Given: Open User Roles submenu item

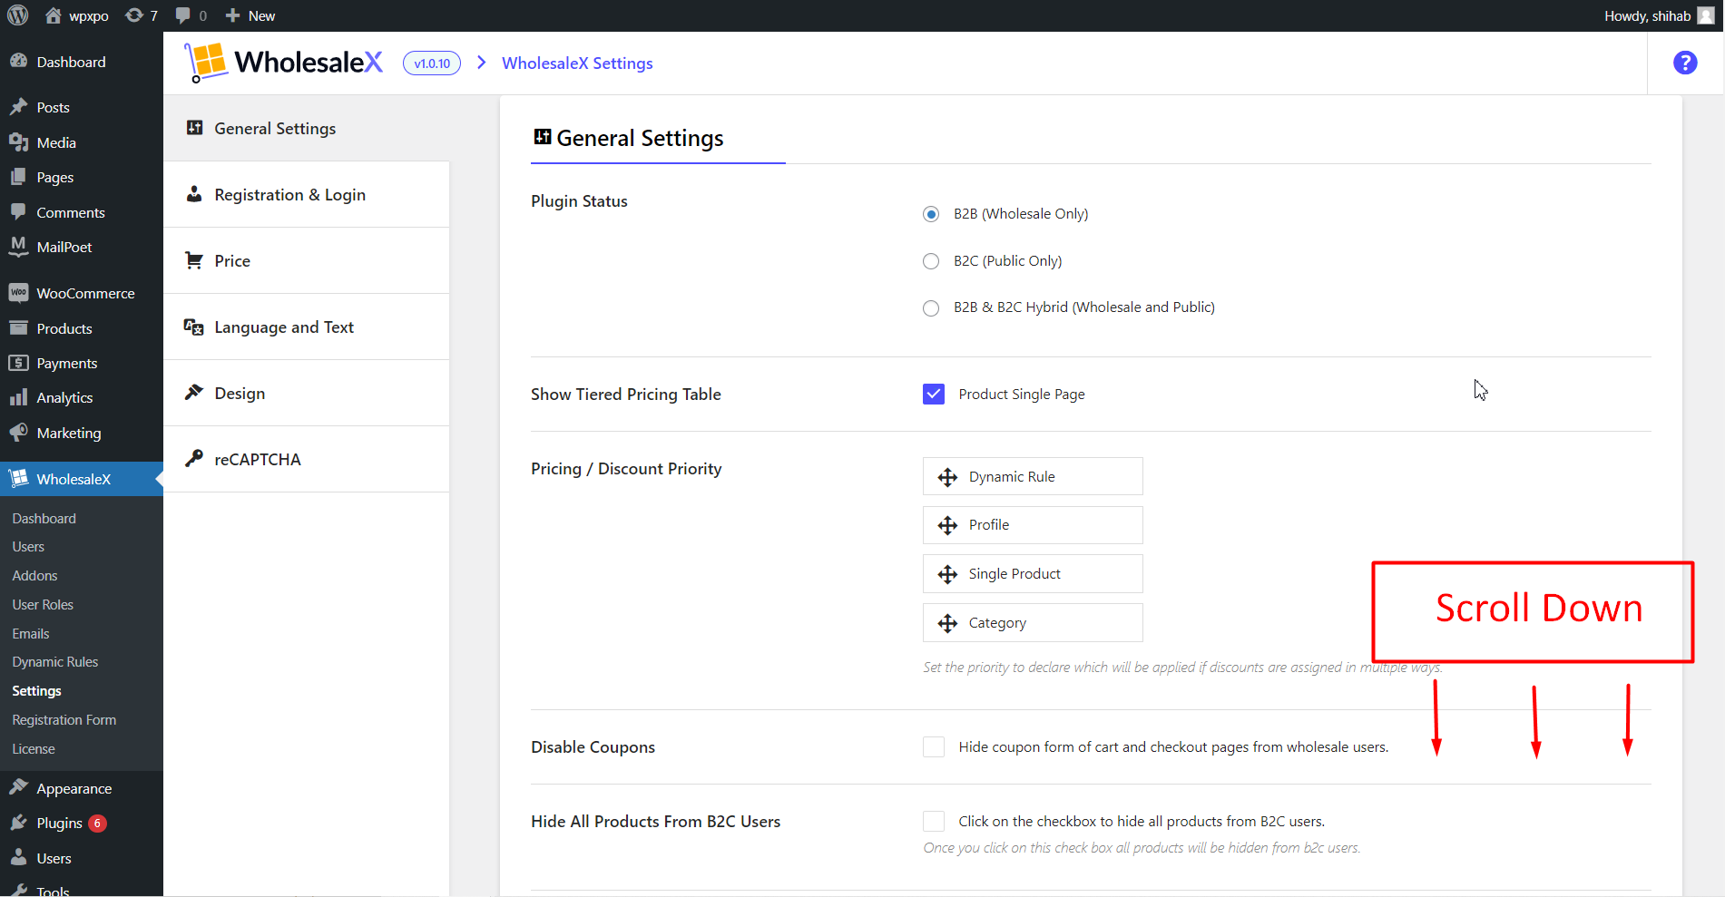Looking at the screenshot, I should click(x=43, y=605).
